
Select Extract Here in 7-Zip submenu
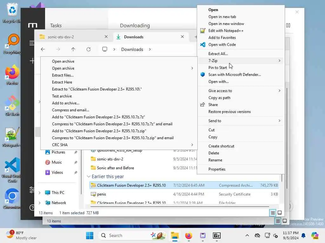coord(119,82)
